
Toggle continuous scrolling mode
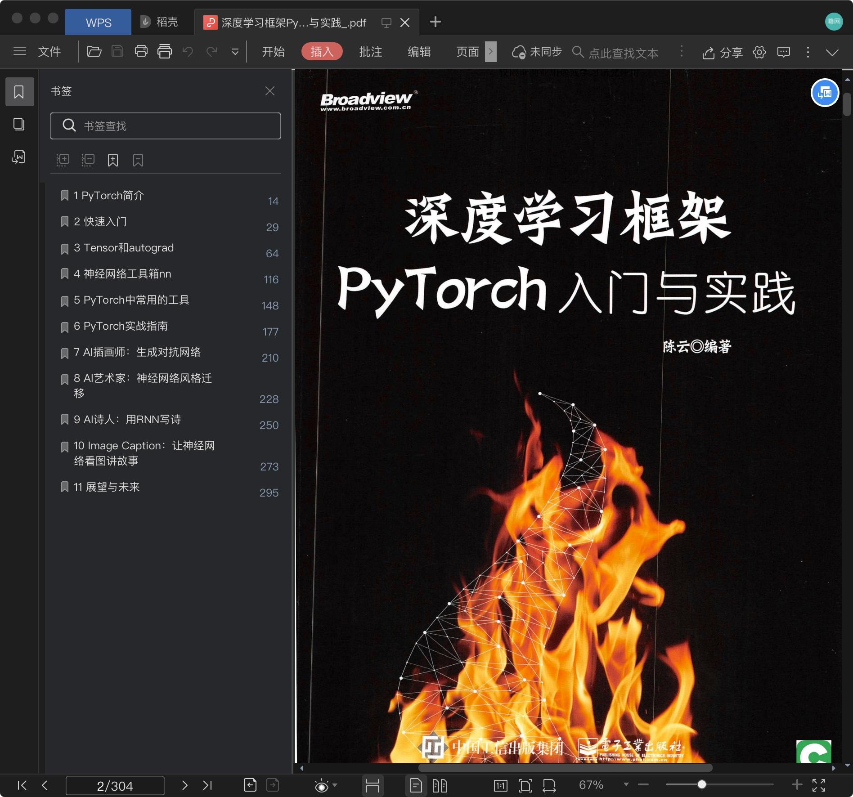pyautogui.click(x=373, y=786)
